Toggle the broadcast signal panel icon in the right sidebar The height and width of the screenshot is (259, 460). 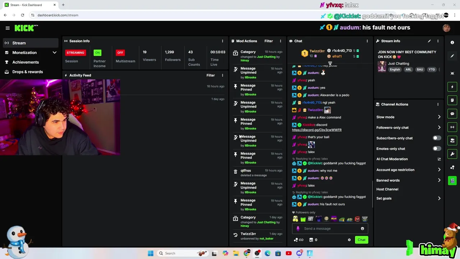(452, 127)
